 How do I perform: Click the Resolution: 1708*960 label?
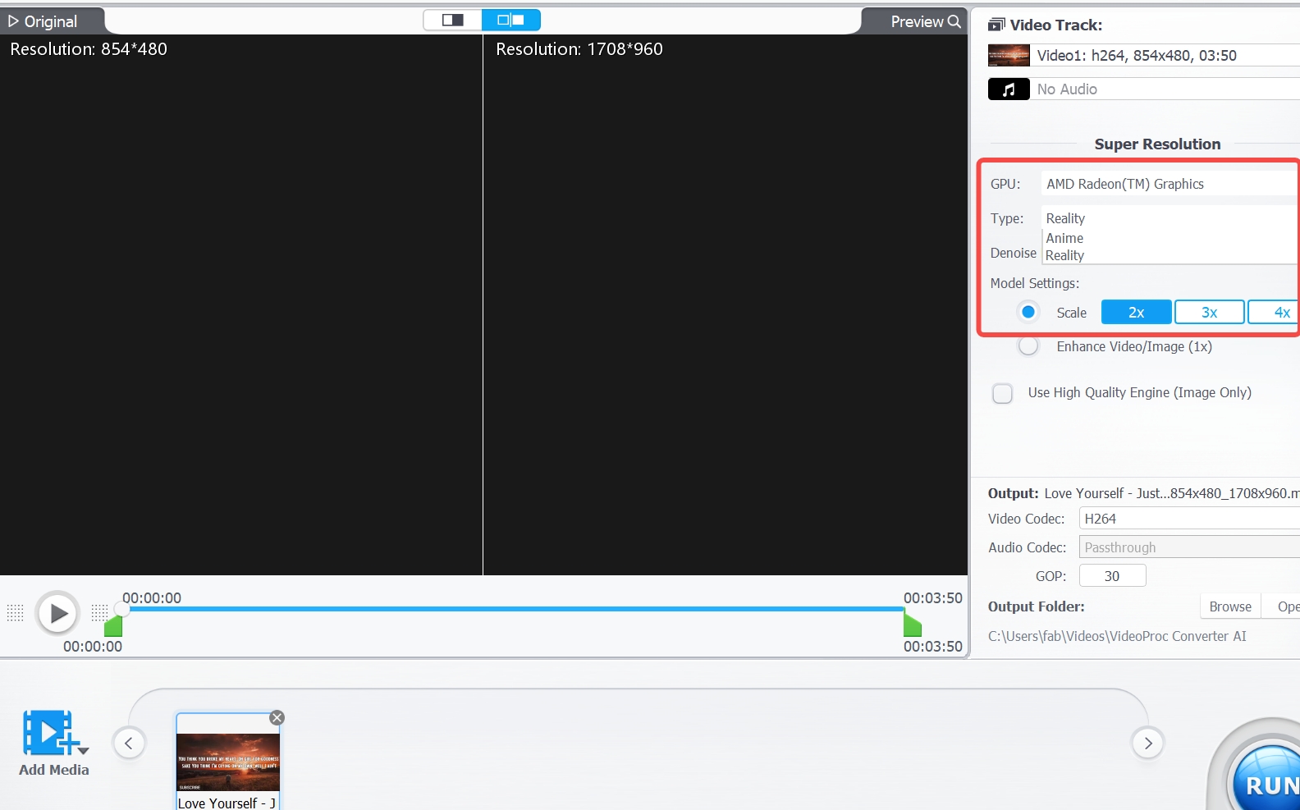coord(579,49)
